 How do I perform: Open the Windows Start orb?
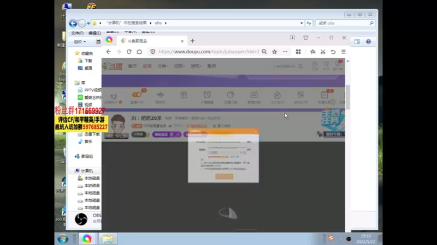pyautogui.click(x=63, y=238)
